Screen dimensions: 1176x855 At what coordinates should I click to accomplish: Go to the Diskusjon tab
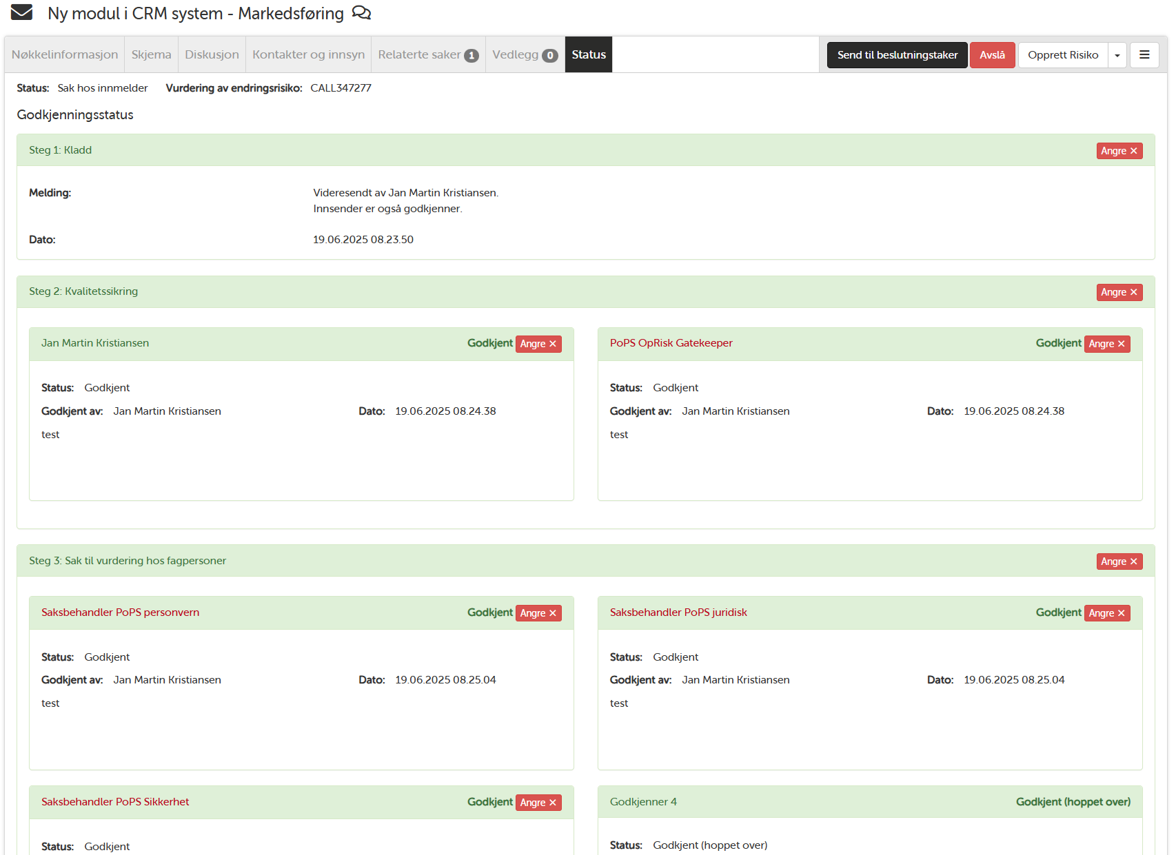212,55
